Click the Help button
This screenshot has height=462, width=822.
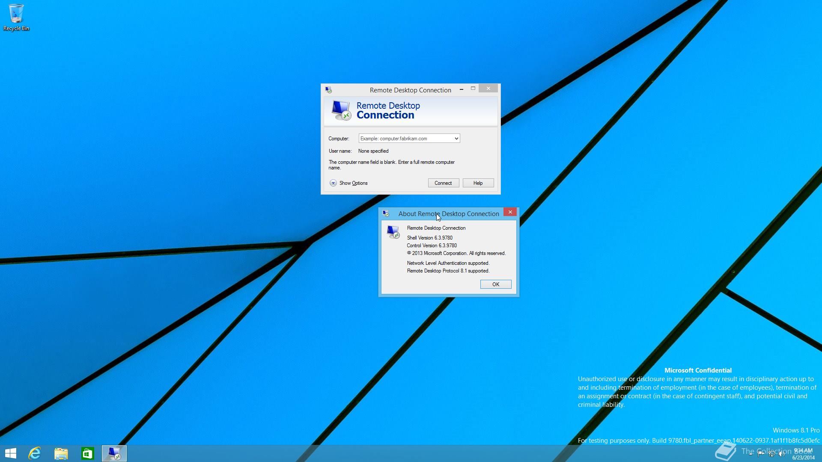point(478,183)
